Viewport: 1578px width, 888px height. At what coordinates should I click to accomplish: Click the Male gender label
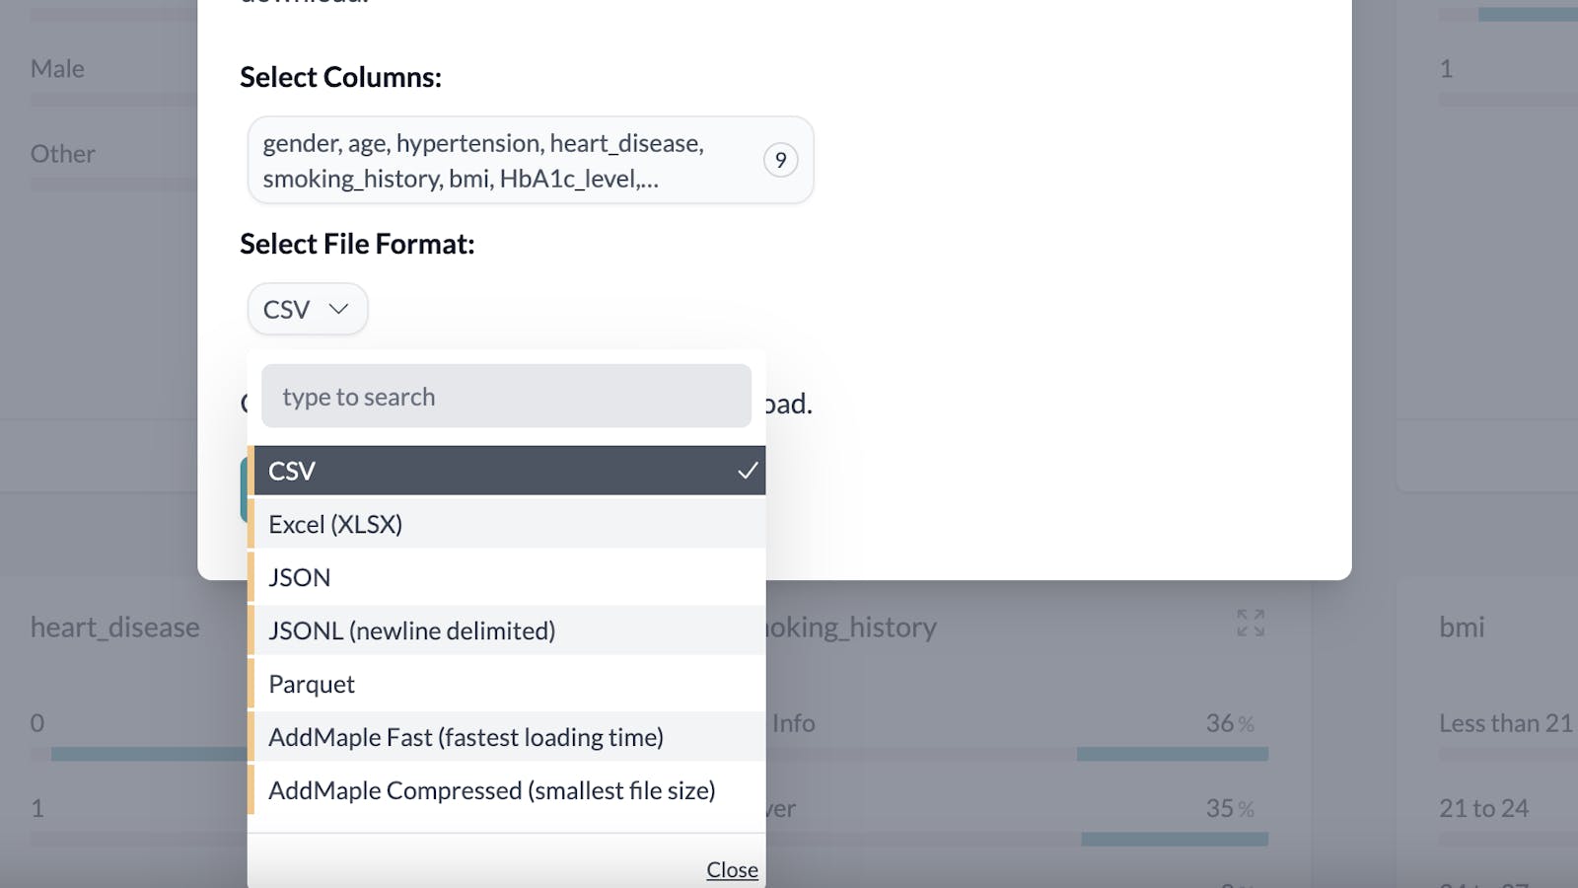coord(56,68)
